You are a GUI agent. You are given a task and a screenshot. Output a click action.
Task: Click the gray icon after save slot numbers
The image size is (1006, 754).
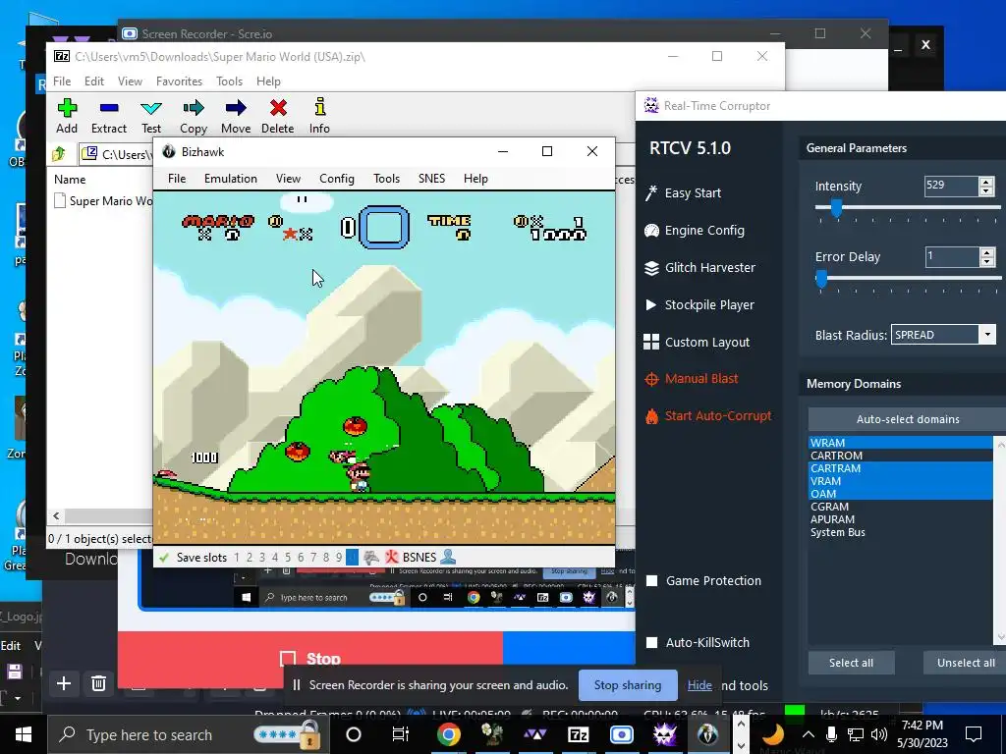point(370,558)
